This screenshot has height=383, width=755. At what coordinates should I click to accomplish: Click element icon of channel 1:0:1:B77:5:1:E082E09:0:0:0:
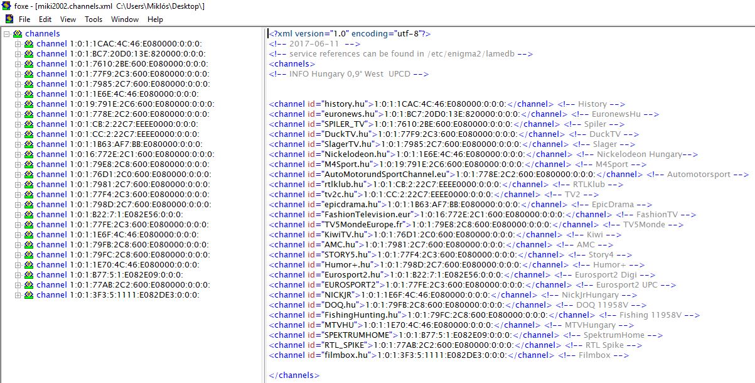29,275
